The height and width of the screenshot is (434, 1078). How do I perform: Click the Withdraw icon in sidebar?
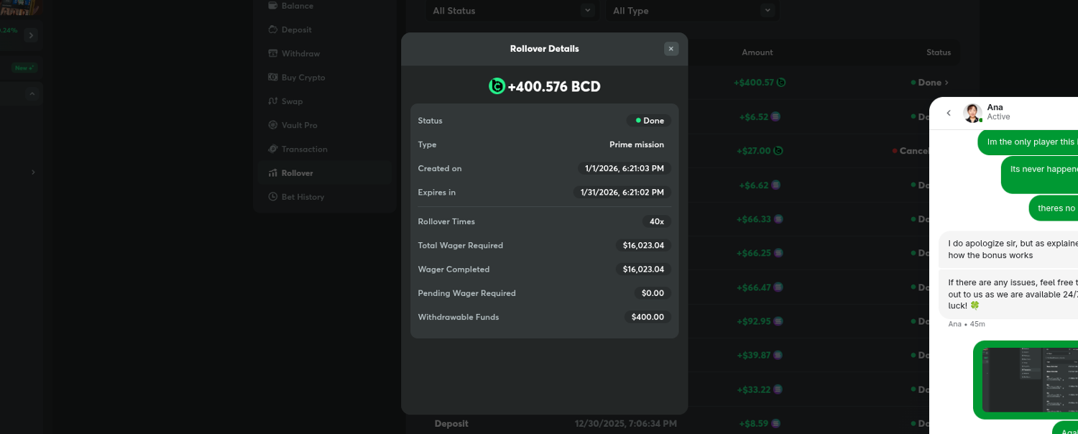[x=273, y=53]
